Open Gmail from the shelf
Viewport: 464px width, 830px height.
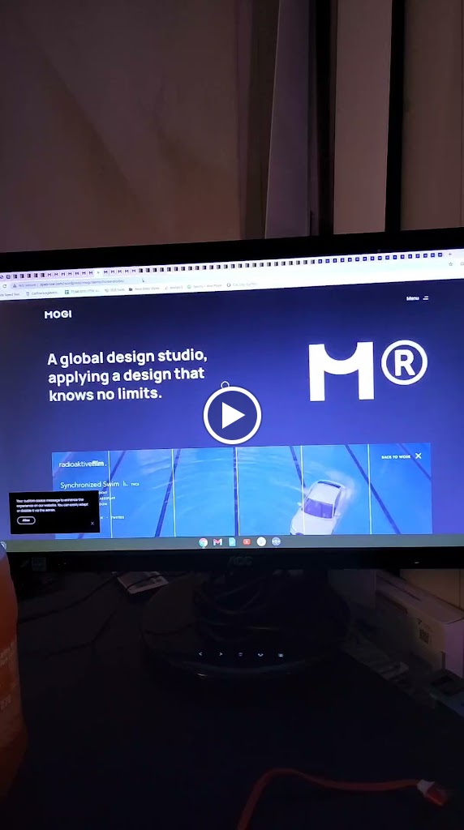[217, 542]
